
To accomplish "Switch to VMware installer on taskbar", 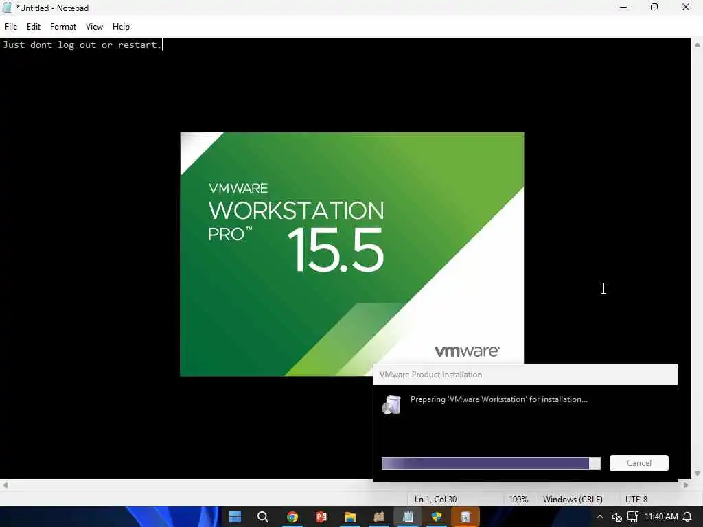I will pyautogui.click(x=465, y=517).
